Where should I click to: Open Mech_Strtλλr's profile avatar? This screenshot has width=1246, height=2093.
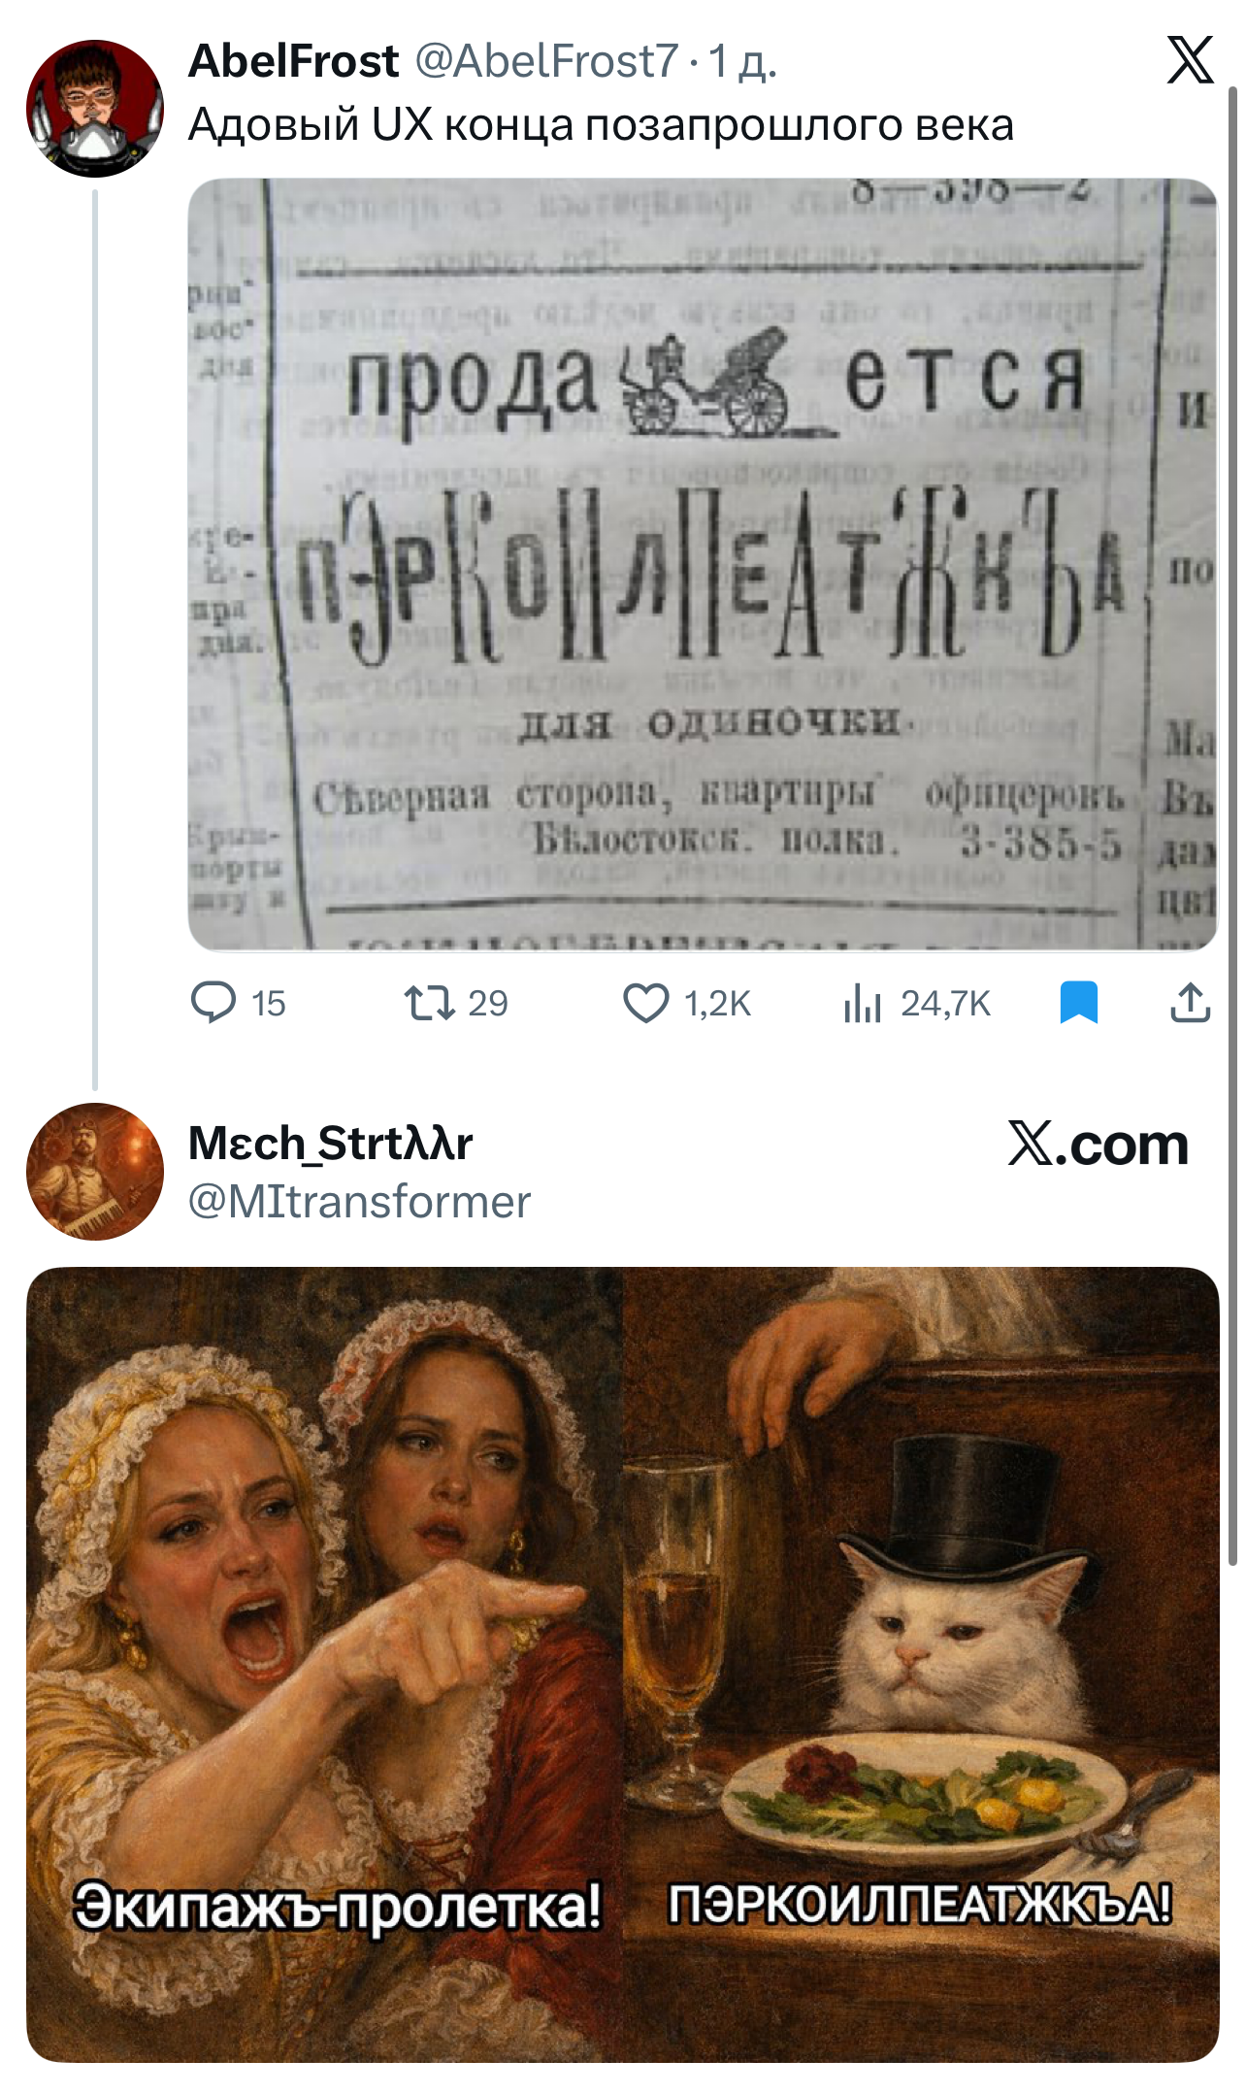click(95, 1171)
